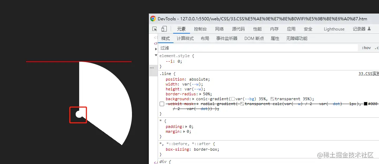
Task: Open the 内存 Memory tab
Action: pyautogui.click(x=274, y=29)
